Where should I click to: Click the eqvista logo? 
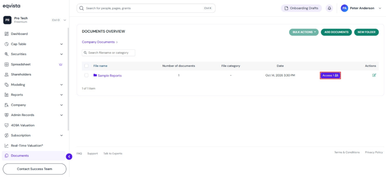click(x=11, y=6)
